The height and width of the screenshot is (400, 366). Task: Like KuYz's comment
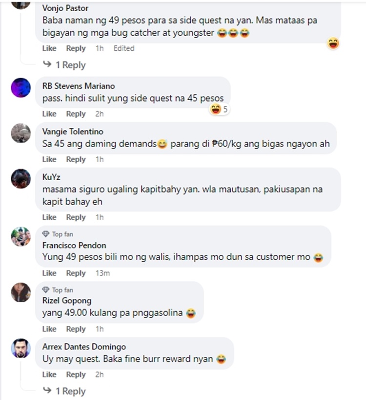click(x=49, y=217)
